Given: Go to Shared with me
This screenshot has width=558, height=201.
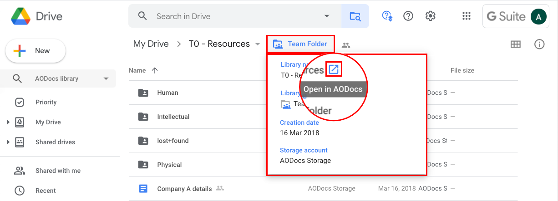Looking at the screenshot, I should click(x=57, y=171).
